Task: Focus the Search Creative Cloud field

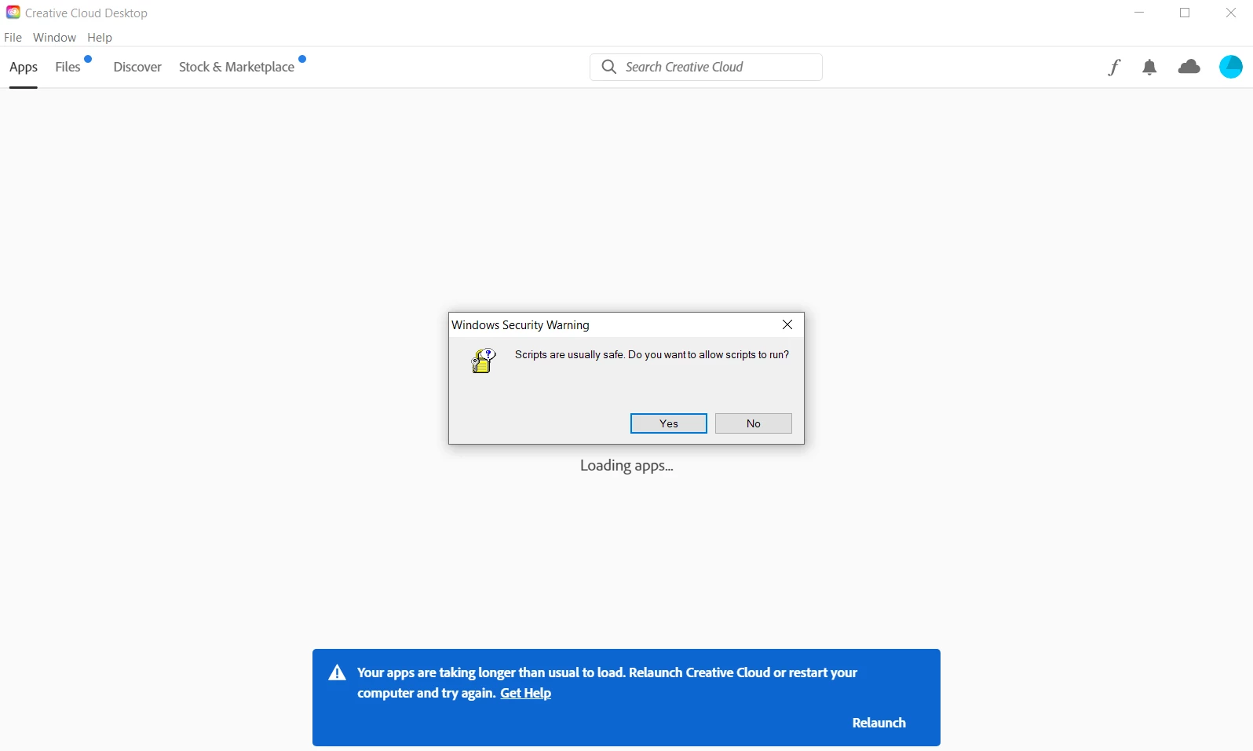Action: pos(706,68)
